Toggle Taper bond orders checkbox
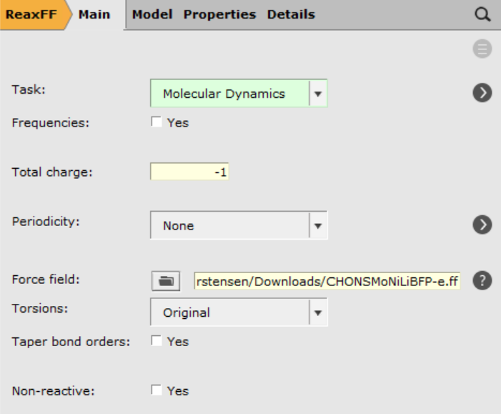The image size is (501, 414). pyautogui.click(x=157, y=341)
